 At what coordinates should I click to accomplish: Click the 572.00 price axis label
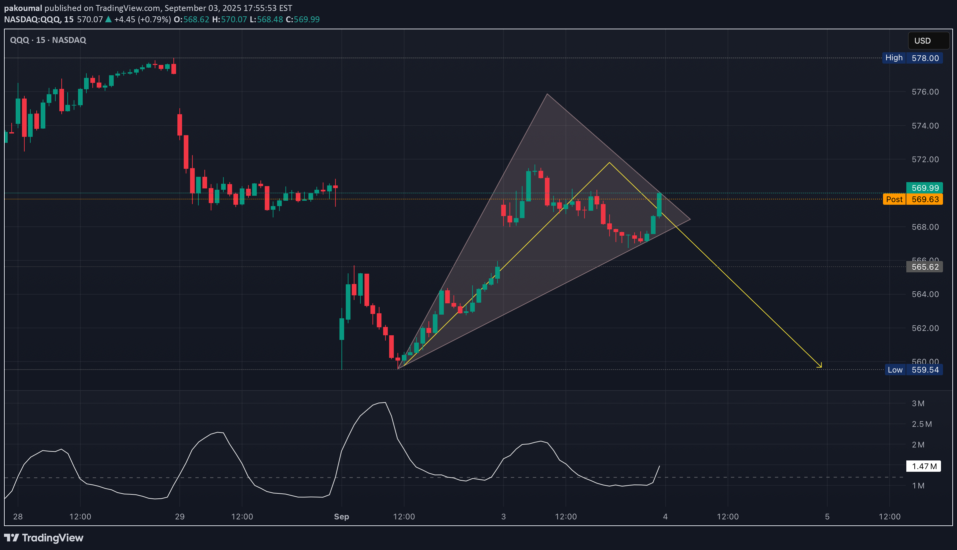point(925,159)
